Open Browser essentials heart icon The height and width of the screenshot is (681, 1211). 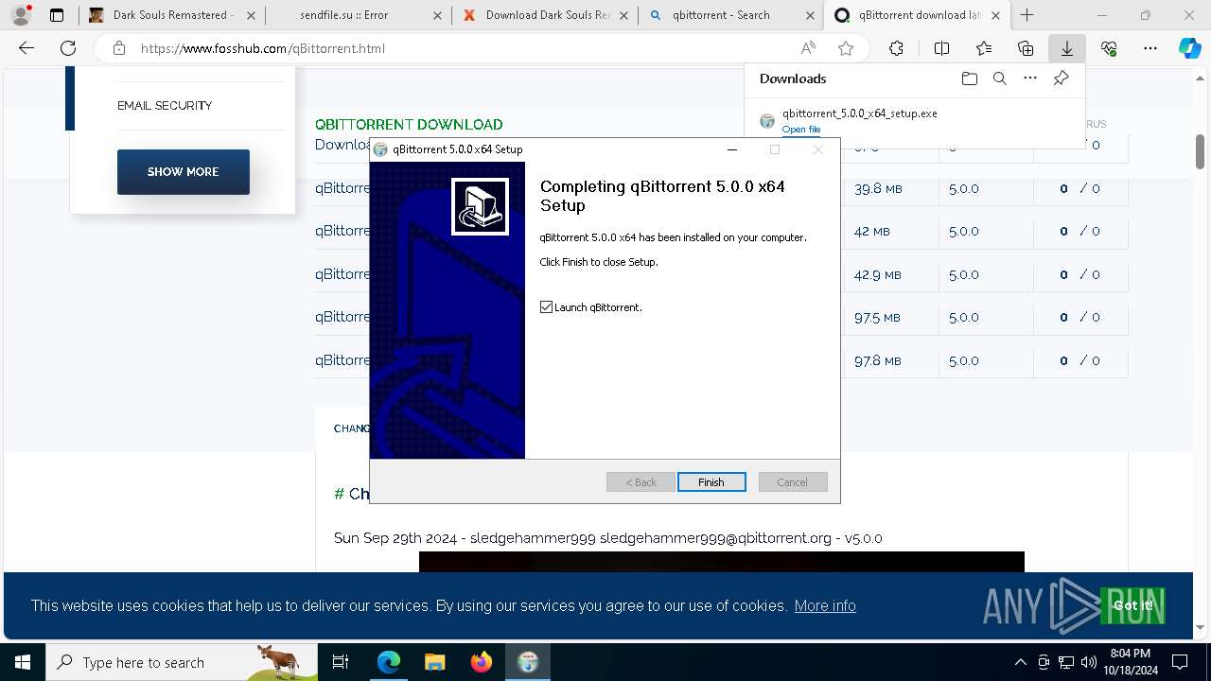coord(1109,48)
